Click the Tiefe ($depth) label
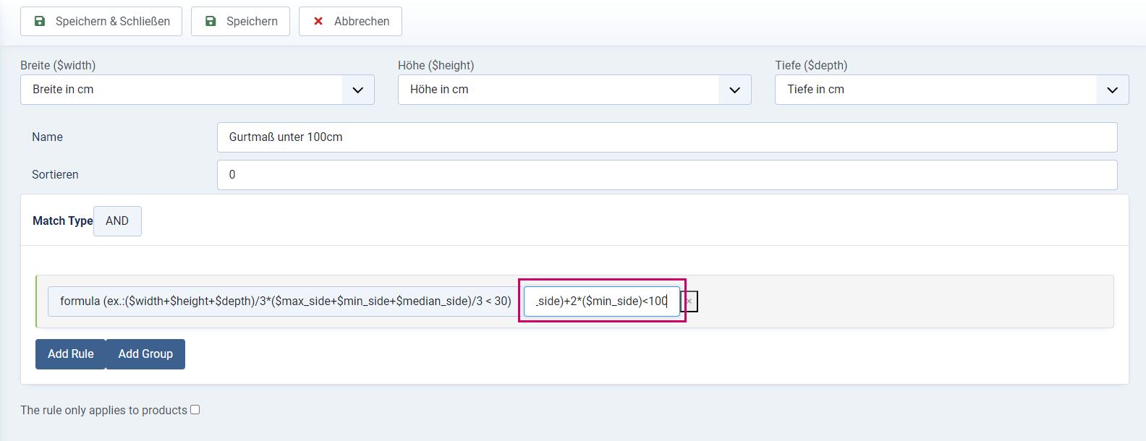 (x=811, y=65)
